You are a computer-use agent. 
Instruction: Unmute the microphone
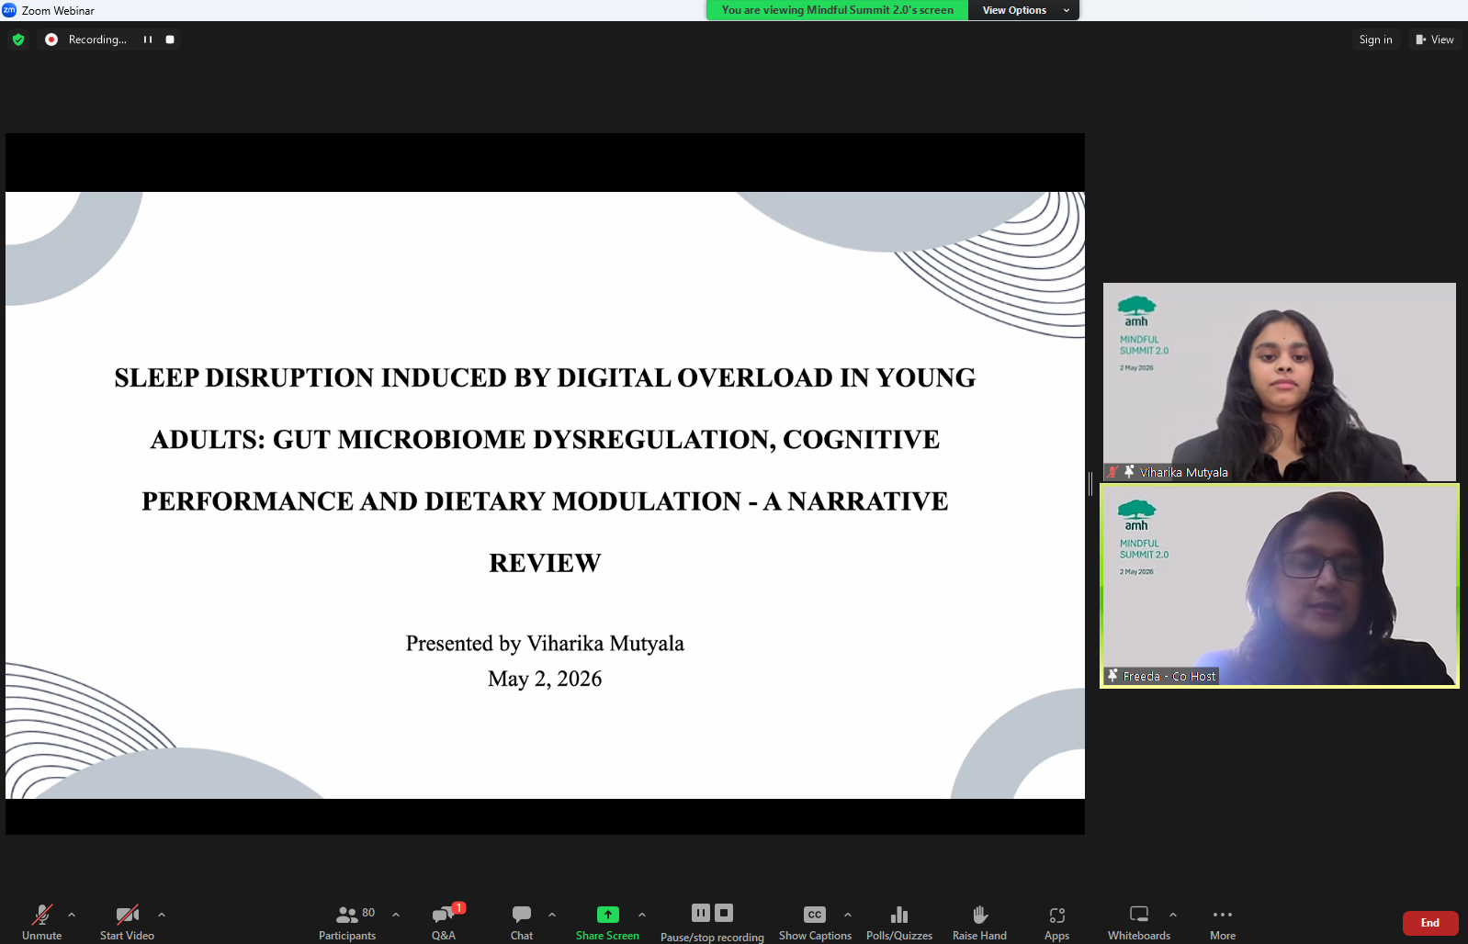[41, 922]
